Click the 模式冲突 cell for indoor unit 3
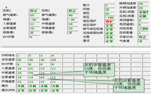151x95 pixels. point(45,90)
